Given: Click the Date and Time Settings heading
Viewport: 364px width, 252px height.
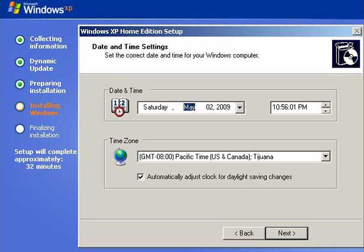Looking at the screenshot, I should (130, 47).
